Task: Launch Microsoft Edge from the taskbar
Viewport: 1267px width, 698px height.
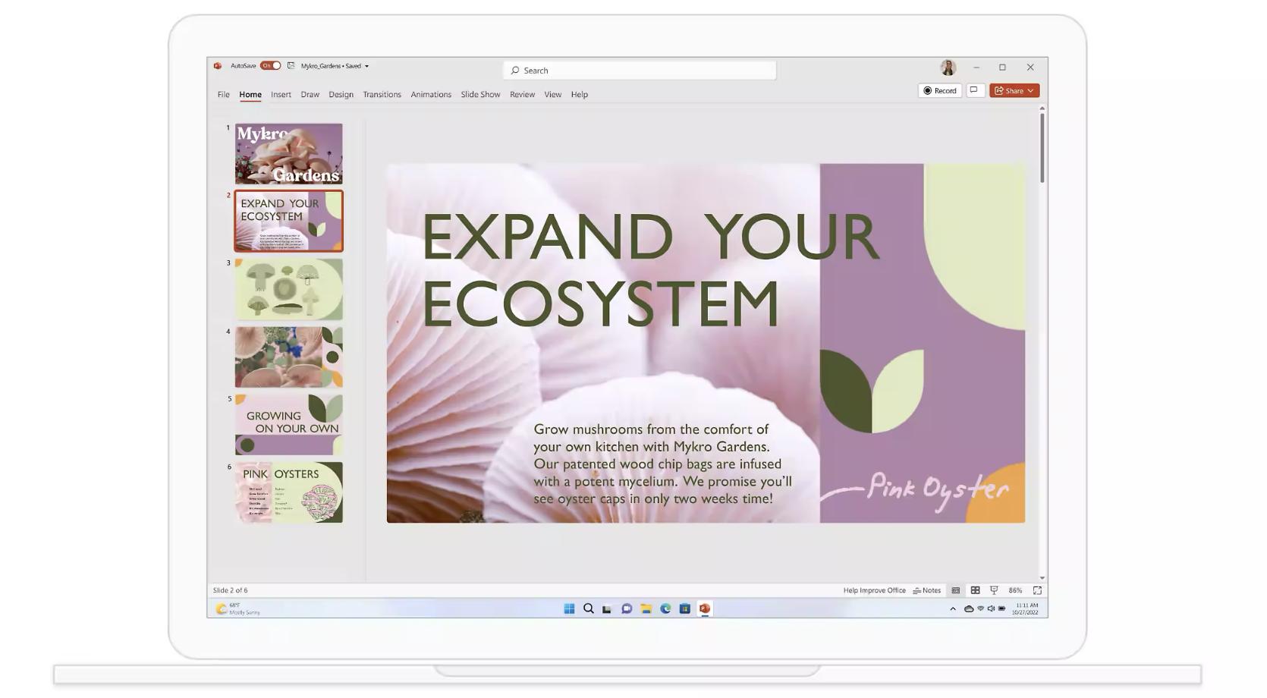Action: tap(665, 608)
